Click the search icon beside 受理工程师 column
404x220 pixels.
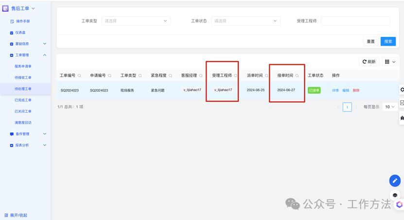pos(236,76)
